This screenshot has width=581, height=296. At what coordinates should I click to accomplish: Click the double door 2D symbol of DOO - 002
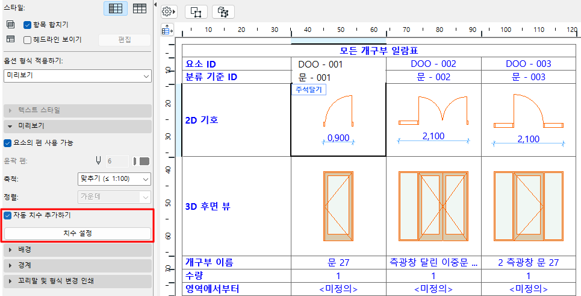click(x=433, y=111)
